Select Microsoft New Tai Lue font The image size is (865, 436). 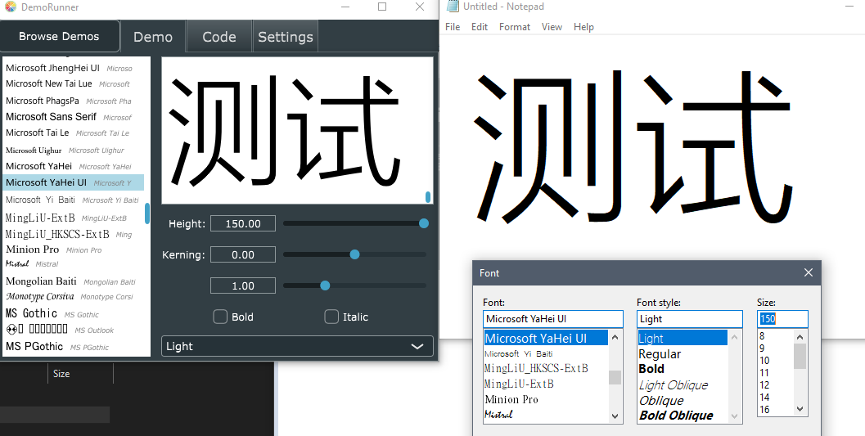point(75,83)
